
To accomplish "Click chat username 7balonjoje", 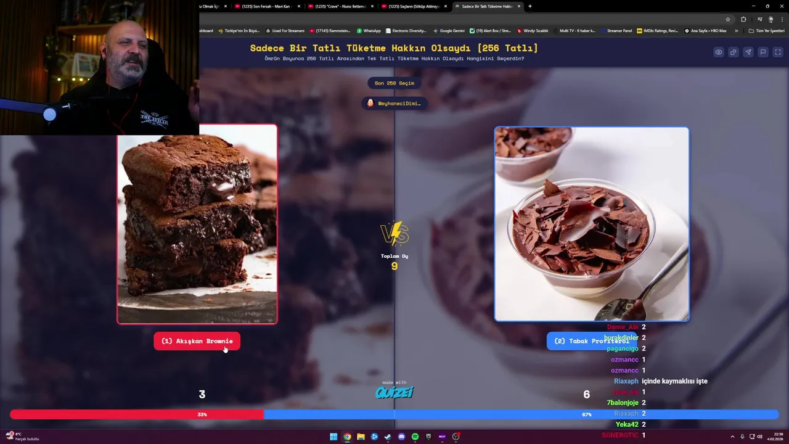I will coord(623,403).
